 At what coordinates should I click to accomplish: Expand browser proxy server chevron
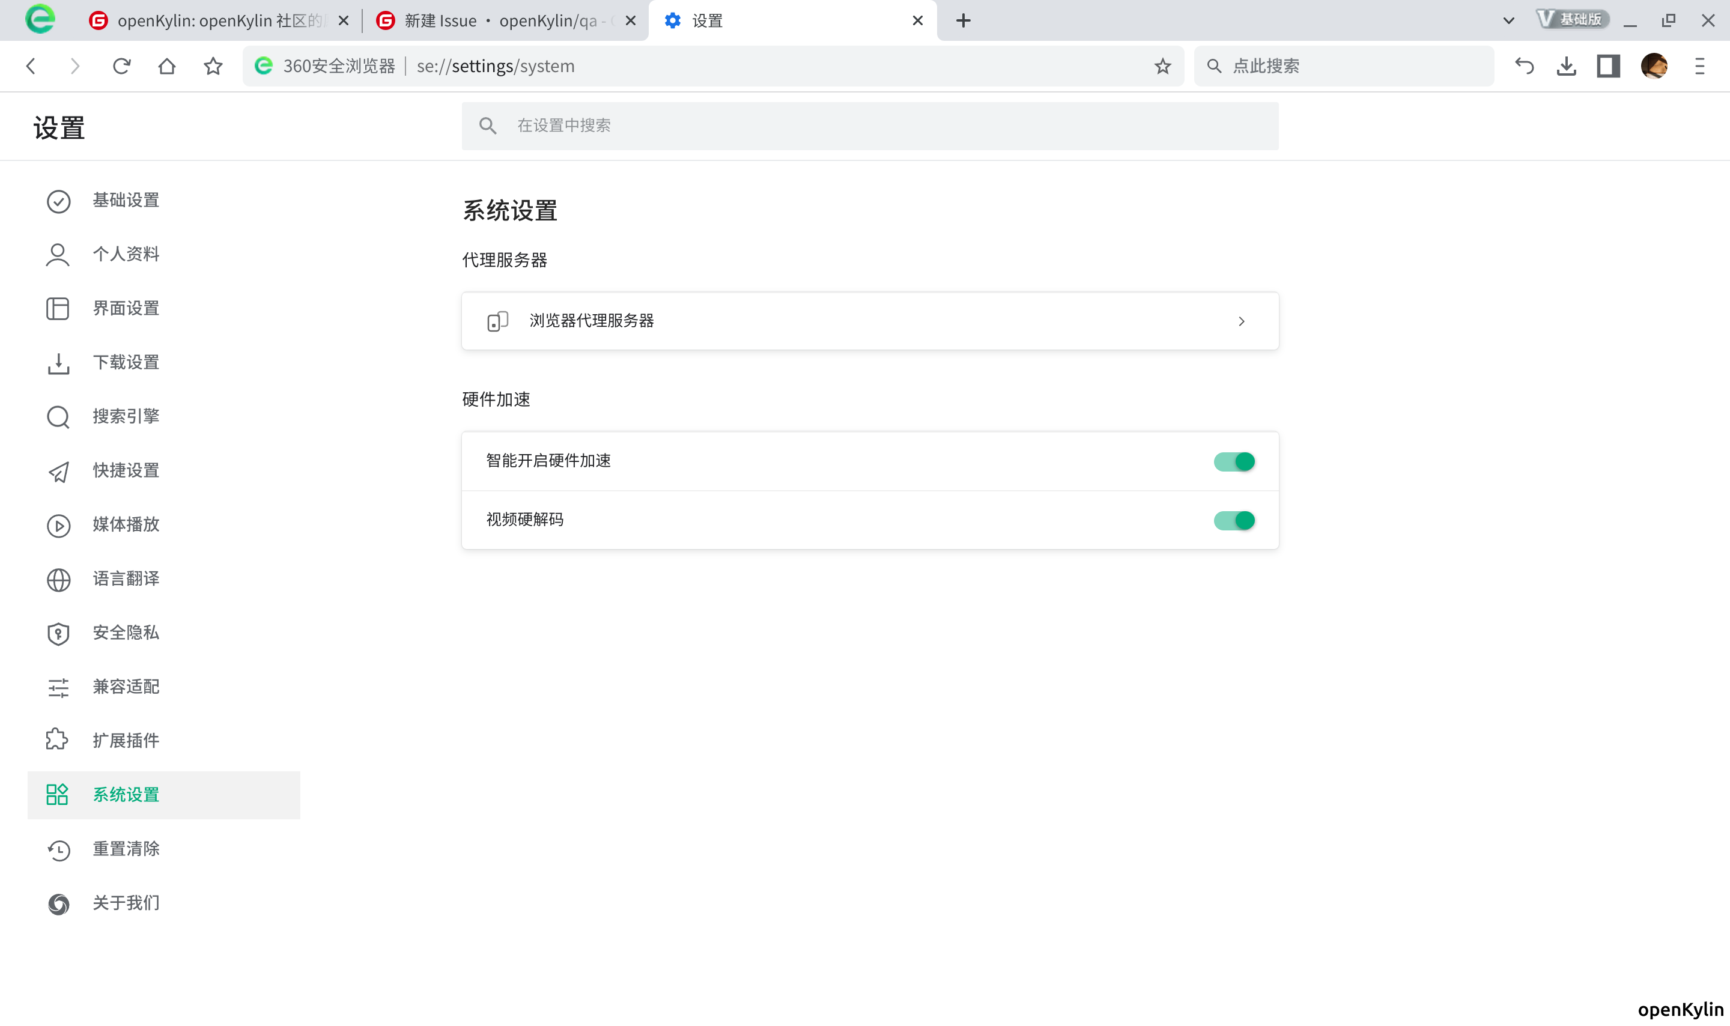pyautogui.click(x=1242, y=321)
